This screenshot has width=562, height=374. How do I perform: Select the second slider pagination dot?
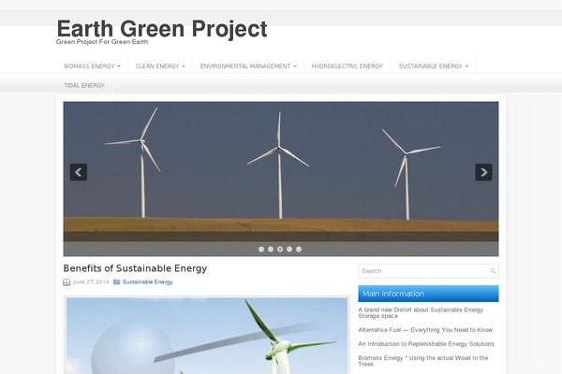point(271,249)
